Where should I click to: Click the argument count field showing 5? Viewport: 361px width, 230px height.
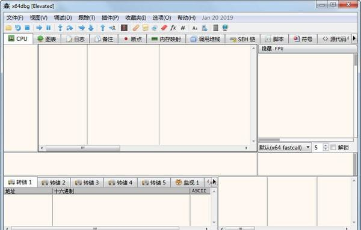tap(318, 148)
